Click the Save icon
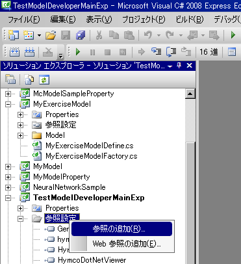Viewport: 241px width, 264px height. (x=66, y=35)
